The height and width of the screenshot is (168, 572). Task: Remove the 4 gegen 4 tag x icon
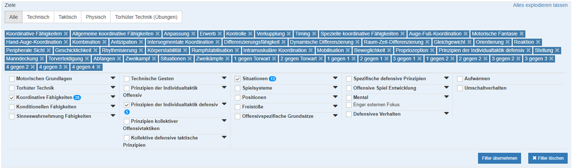tap(99, 67)
